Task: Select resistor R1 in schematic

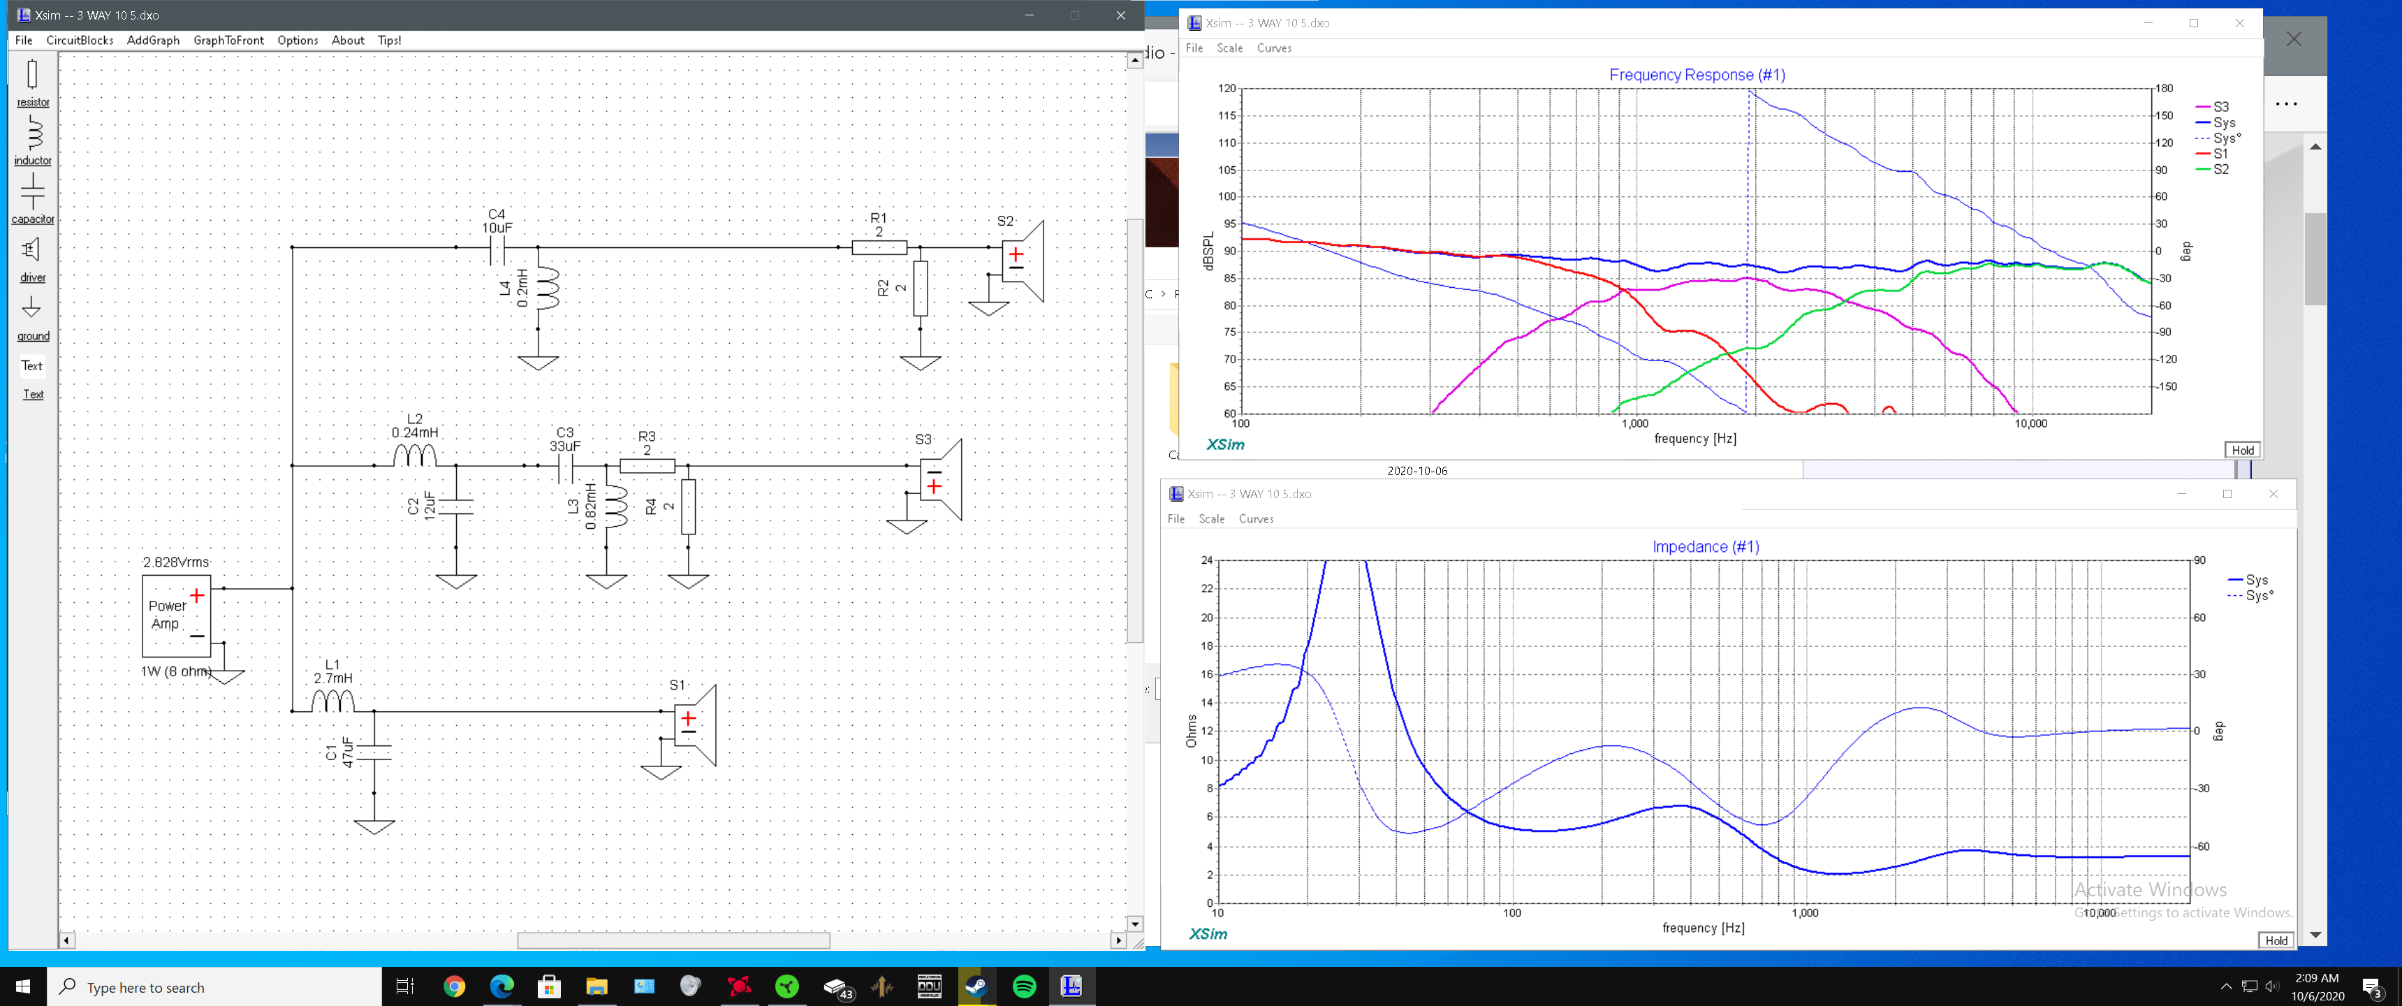Action: pos(879,247)
